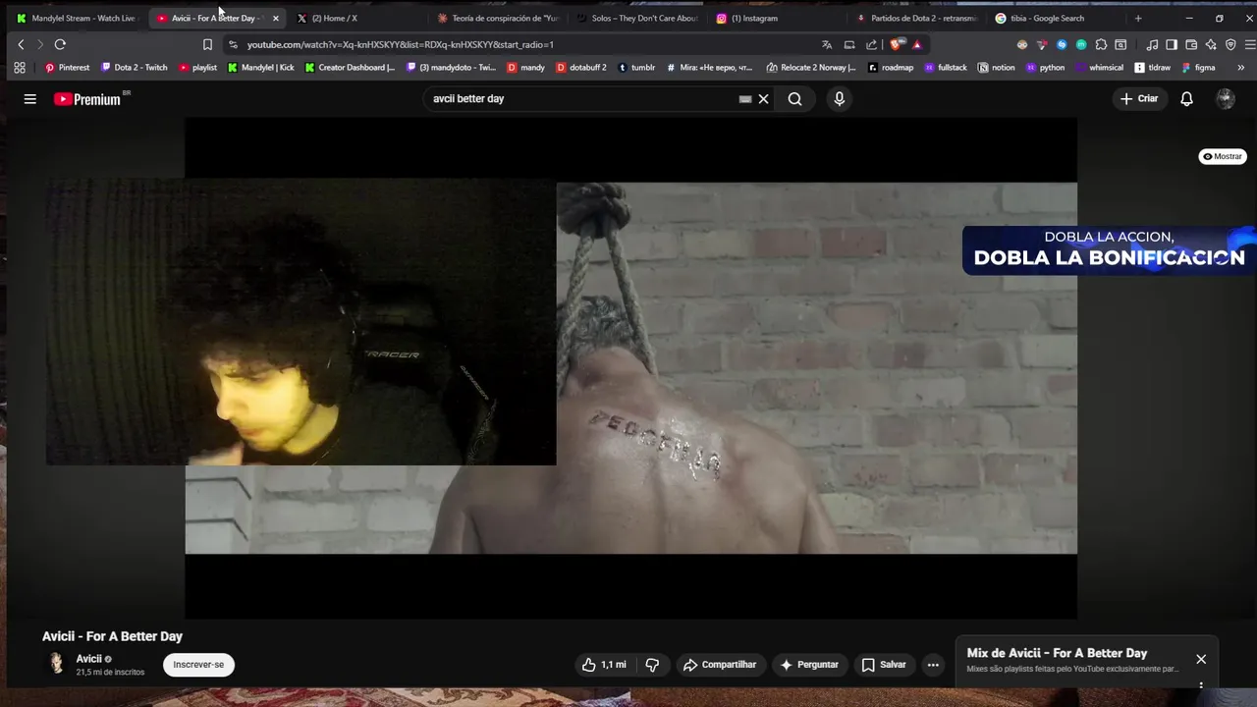Image resolution: width=1257 pixels, height=707 pixels.
Task: Open the media control music note icon
Action: [x=1152, y=44]
